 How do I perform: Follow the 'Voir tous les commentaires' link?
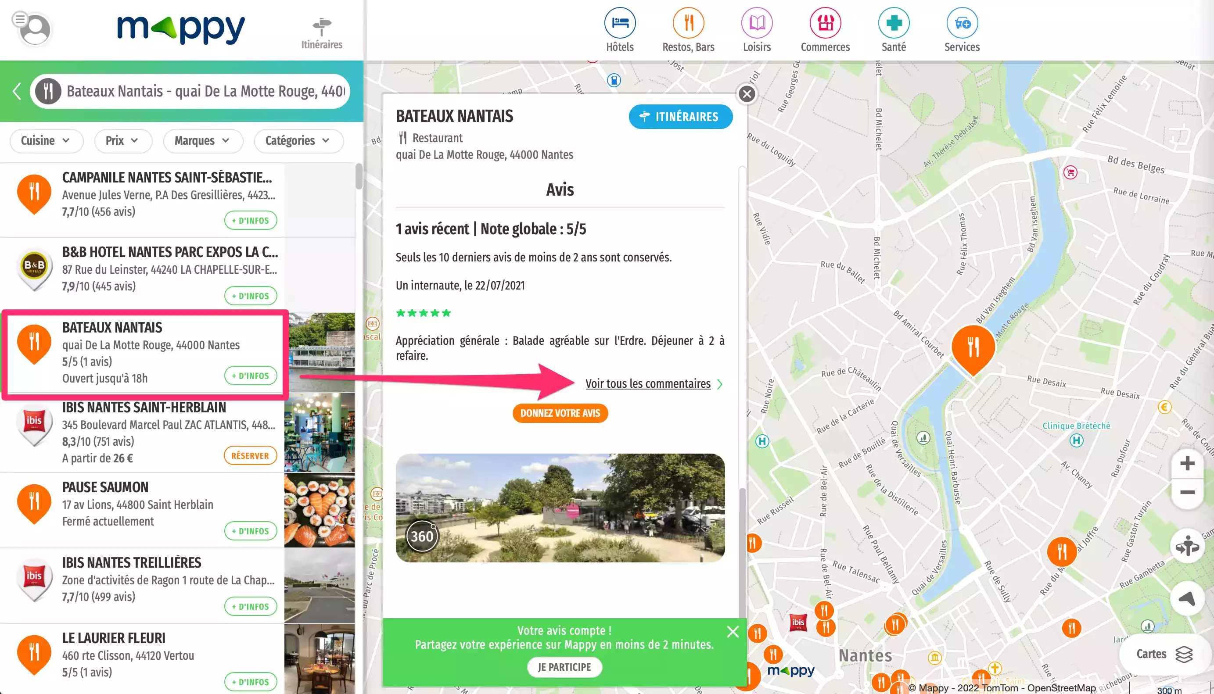[649, 384]
